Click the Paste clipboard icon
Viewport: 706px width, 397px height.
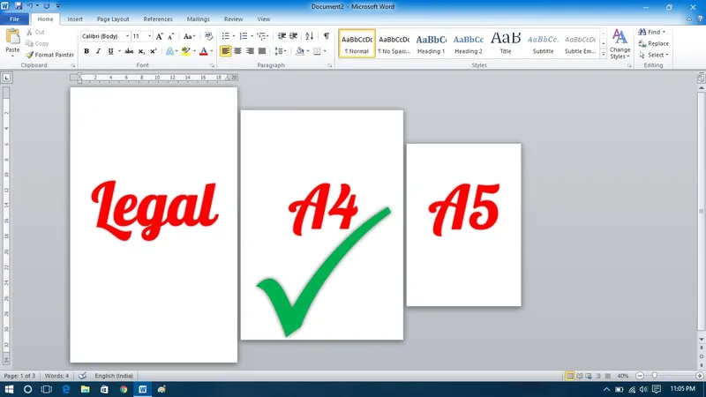pyautogui.click(x=12, y=36)
